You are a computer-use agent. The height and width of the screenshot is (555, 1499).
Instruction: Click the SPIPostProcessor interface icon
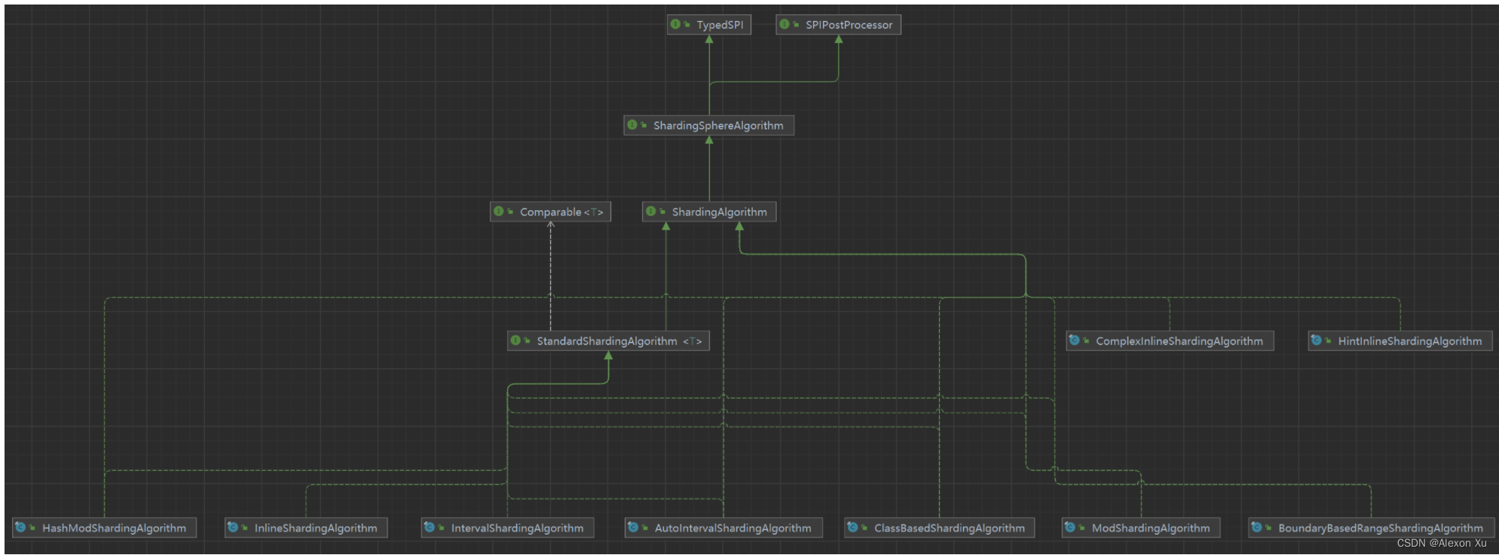click(x=785, y=24)
